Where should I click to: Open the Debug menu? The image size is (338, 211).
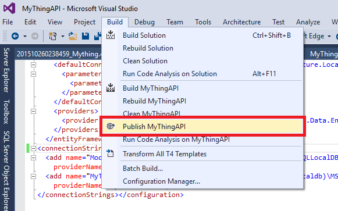point(144,22)
